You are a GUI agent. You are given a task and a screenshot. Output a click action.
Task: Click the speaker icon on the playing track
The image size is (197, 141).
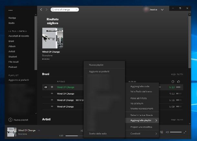[x=46, y=87]
